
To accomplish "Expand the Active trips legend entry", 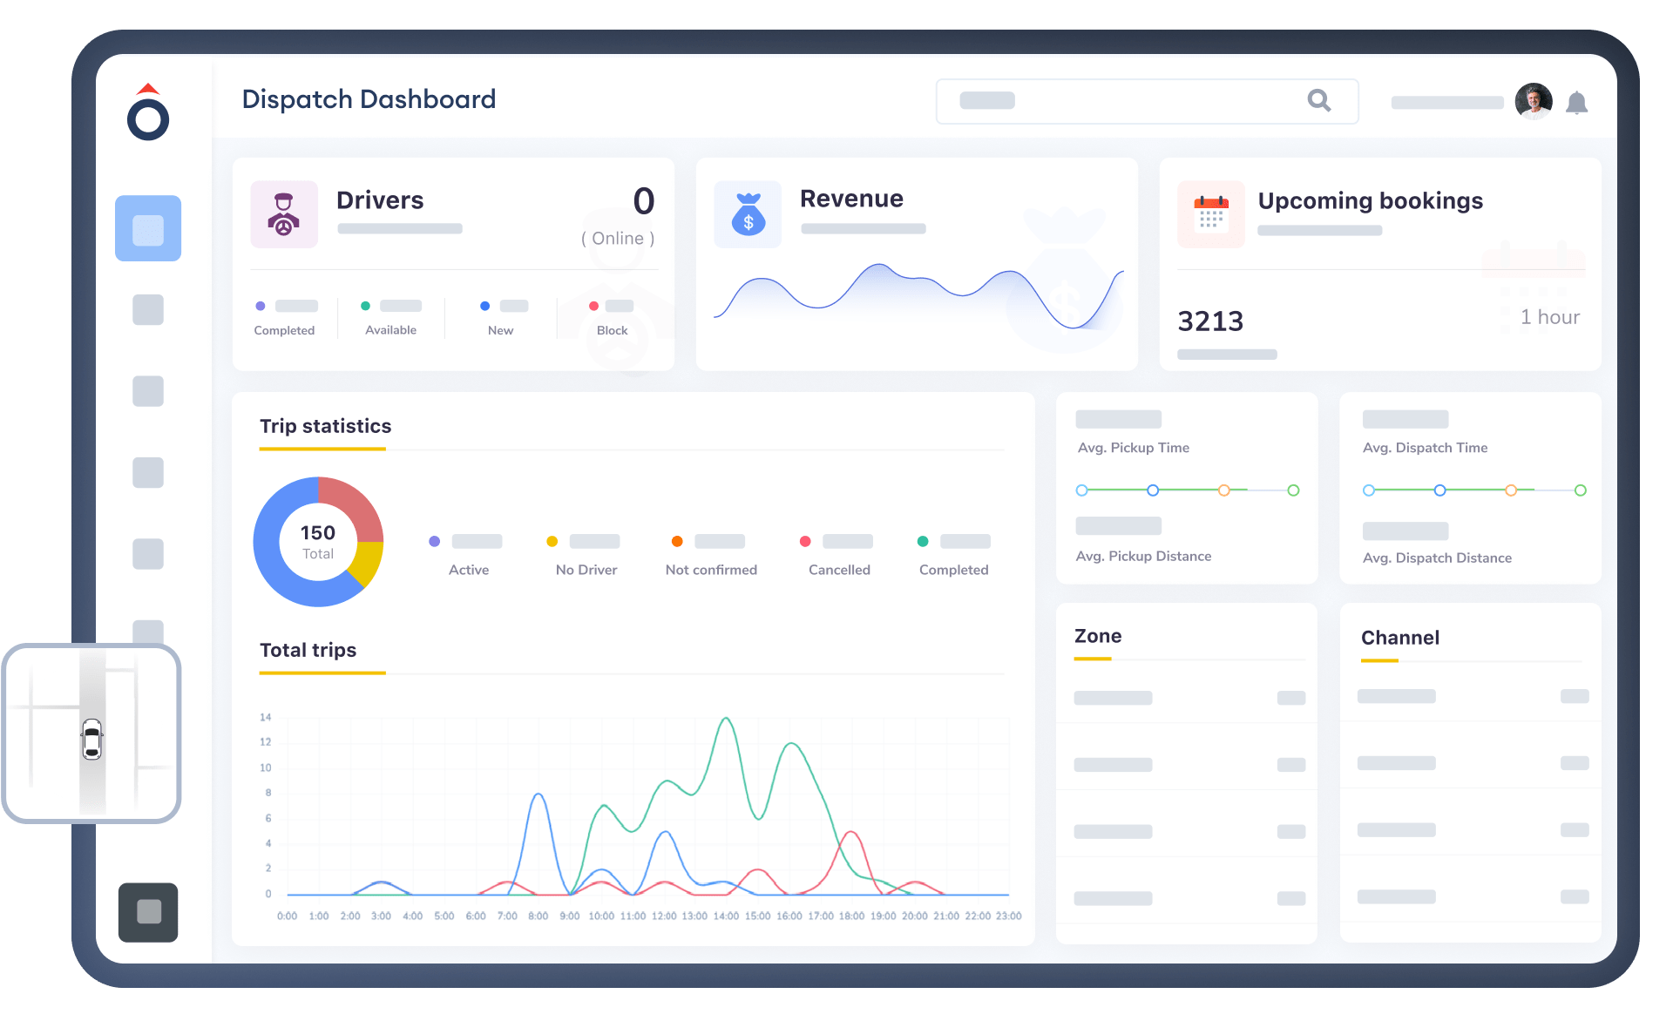I will (436, 541).
